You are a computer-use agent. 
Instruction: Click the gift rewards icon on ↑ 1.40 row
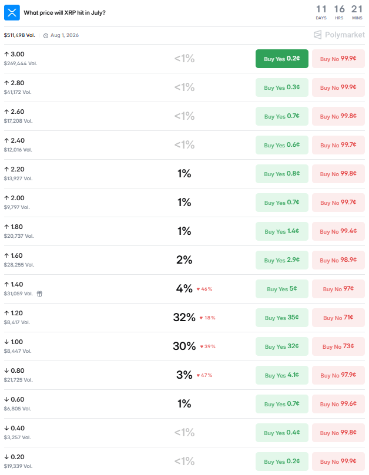click(x=39, y=294)
